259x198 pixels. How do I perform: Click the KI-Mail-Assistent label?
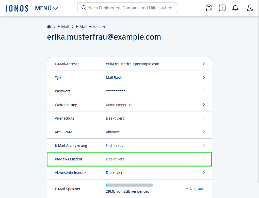tap(69, 159)
